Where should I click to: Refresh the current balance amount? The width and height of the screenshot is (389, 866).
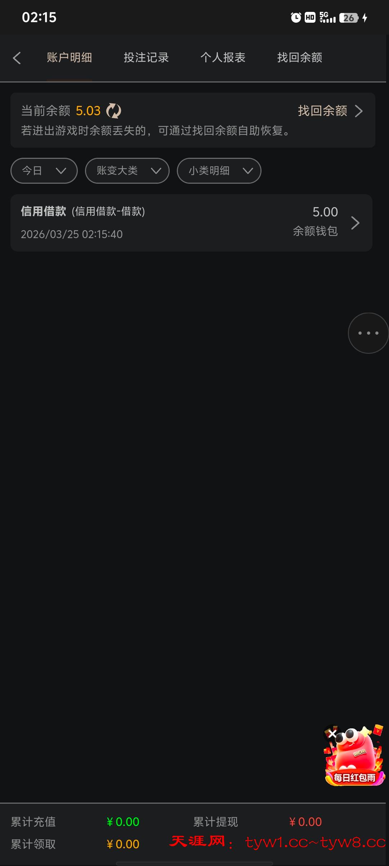click(x=113, y=111)
